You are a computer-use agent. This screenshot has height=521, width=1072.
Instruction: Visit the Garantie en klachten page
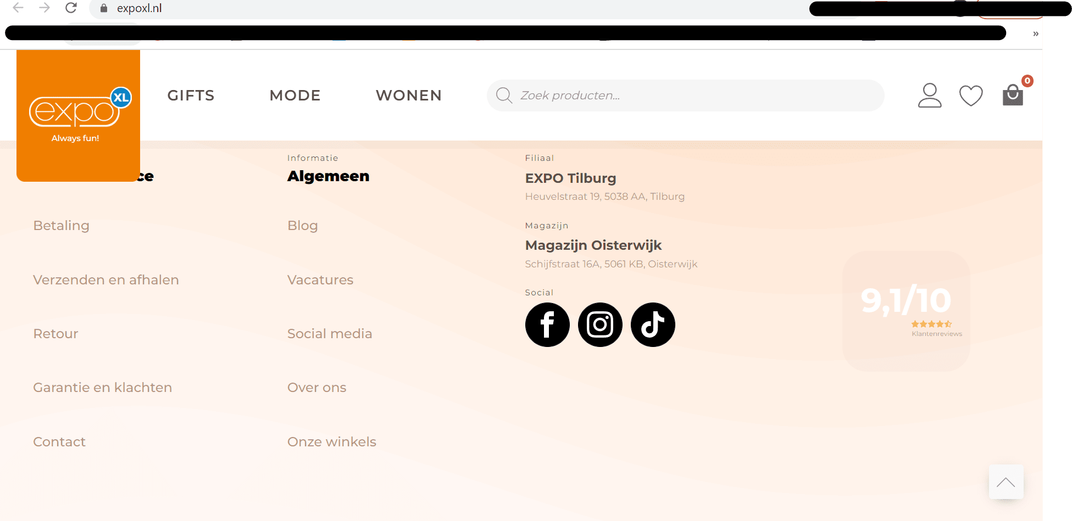point(102,388)
